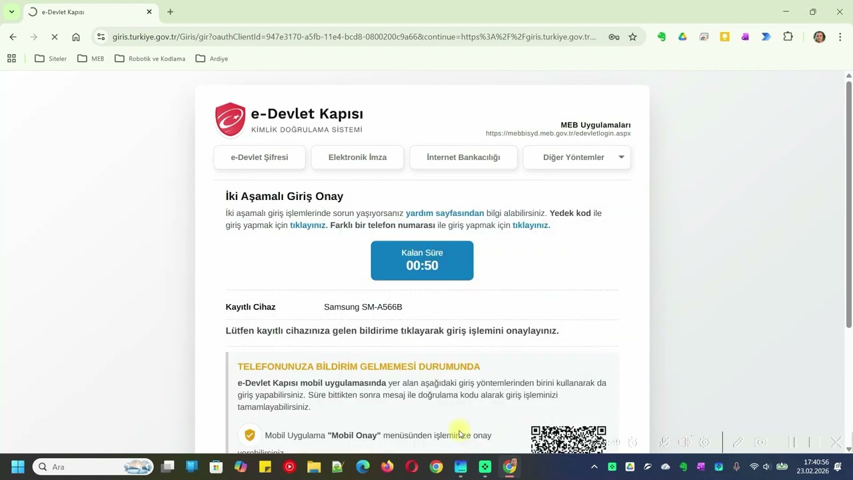The height and width of the screenshot is (480, 853).
Task: Open the Chrome profile avatar
Action: [819, 37]
